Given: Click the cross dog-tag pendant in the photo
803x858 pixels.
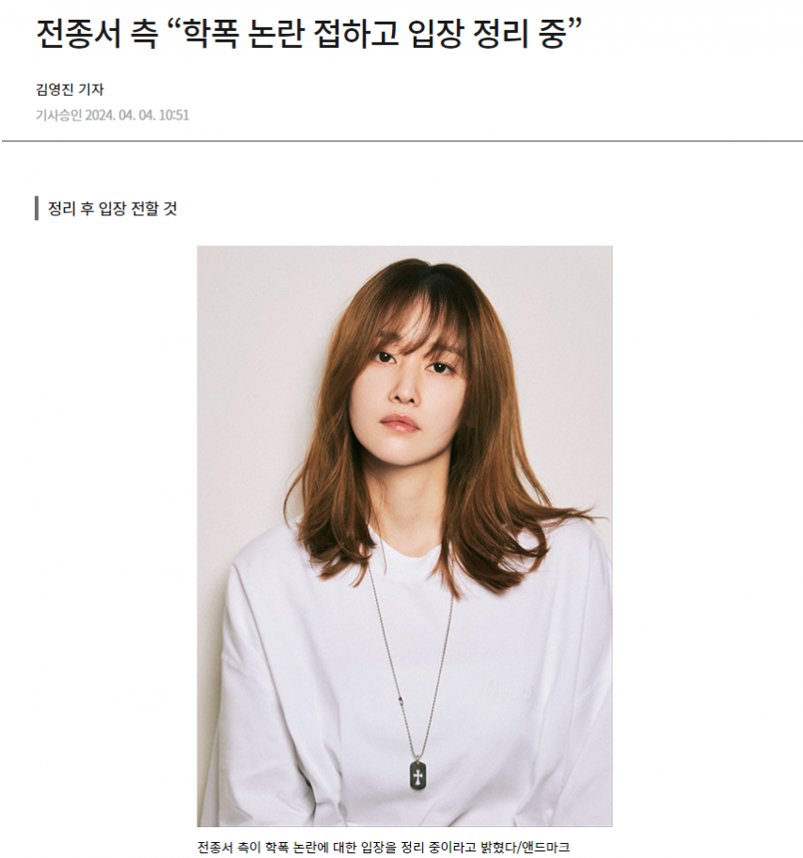Looking at the screenshot, I should pyautogui.click(x=417, y=776).
